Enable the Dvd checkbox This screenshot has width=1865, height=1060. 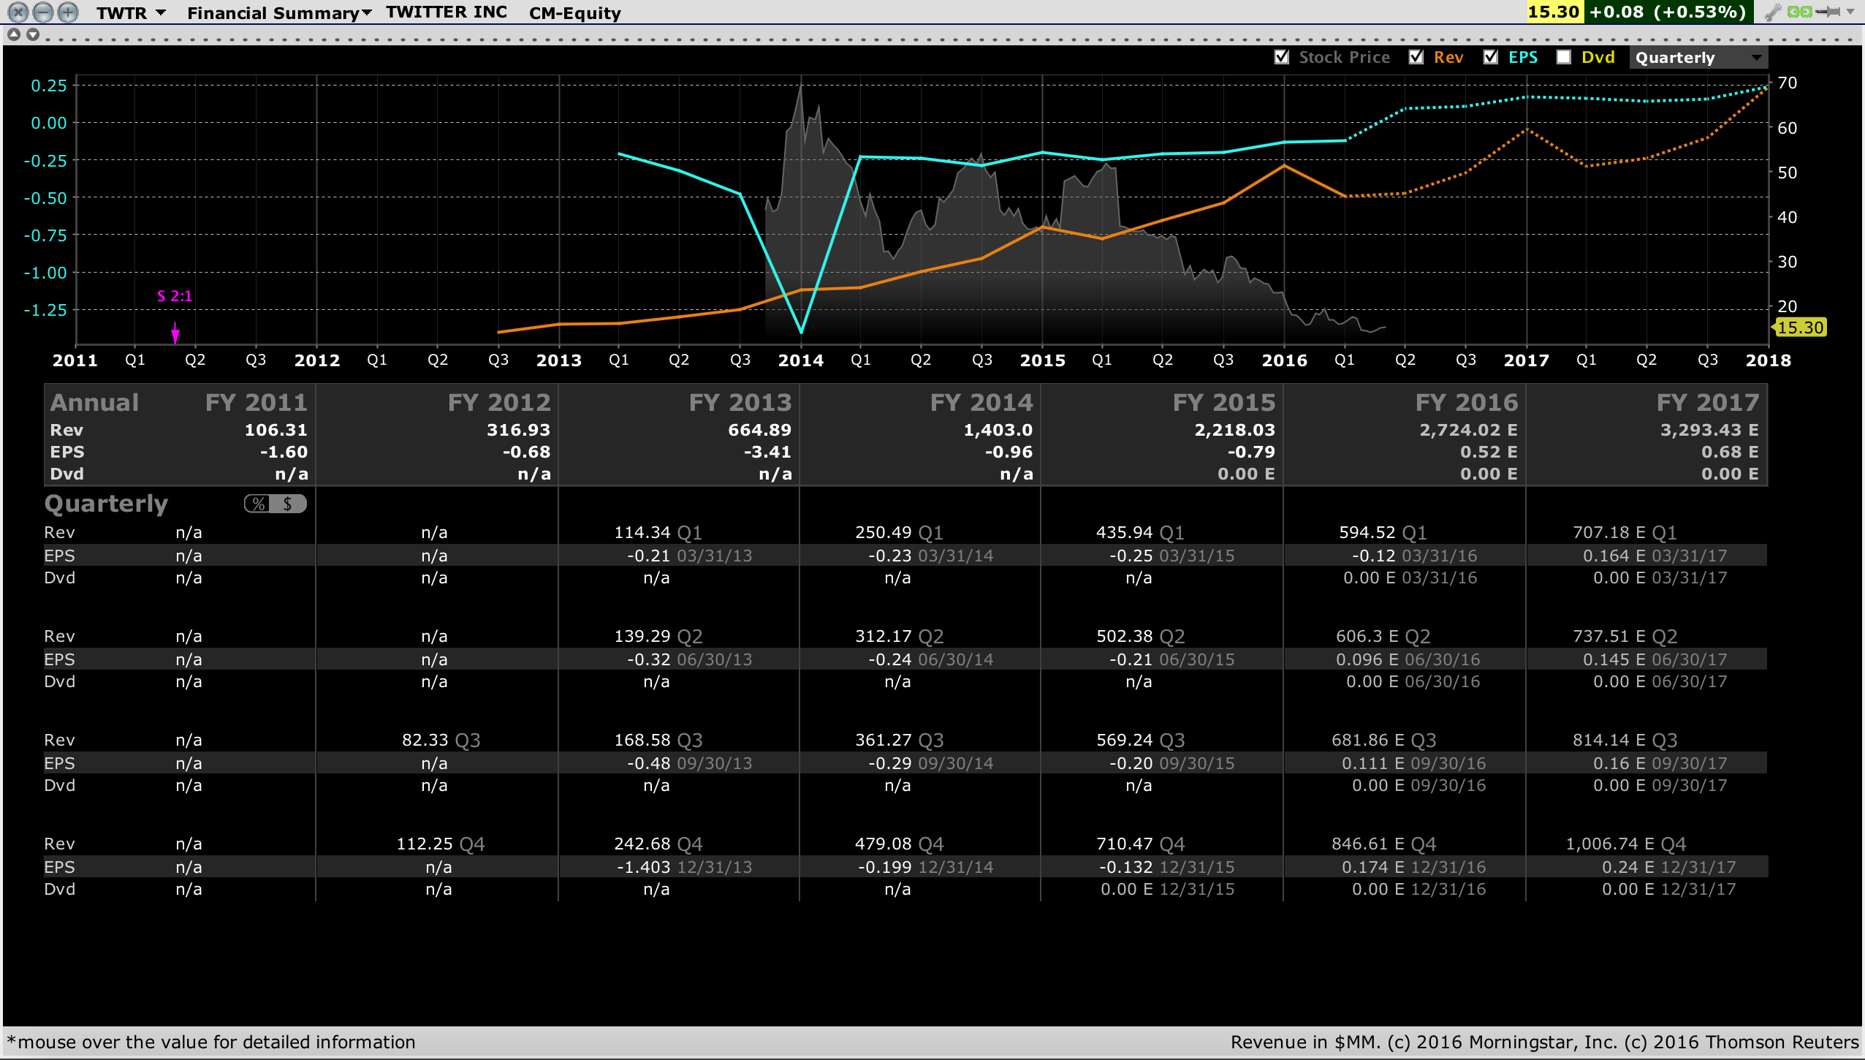(1564, 57)
